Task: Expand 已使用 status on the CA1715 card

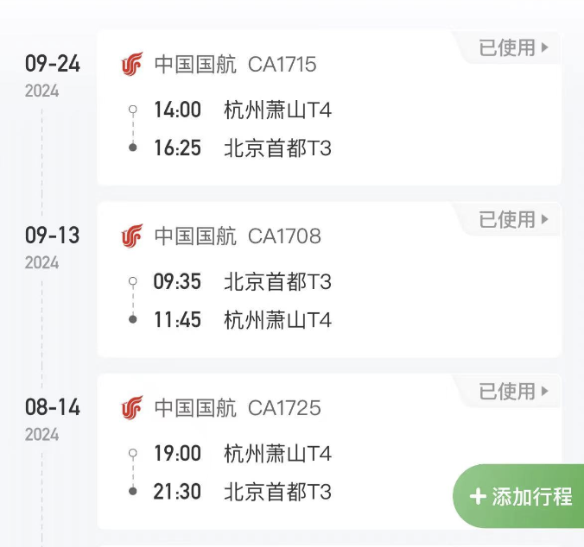Action: (x=514, y=48)
